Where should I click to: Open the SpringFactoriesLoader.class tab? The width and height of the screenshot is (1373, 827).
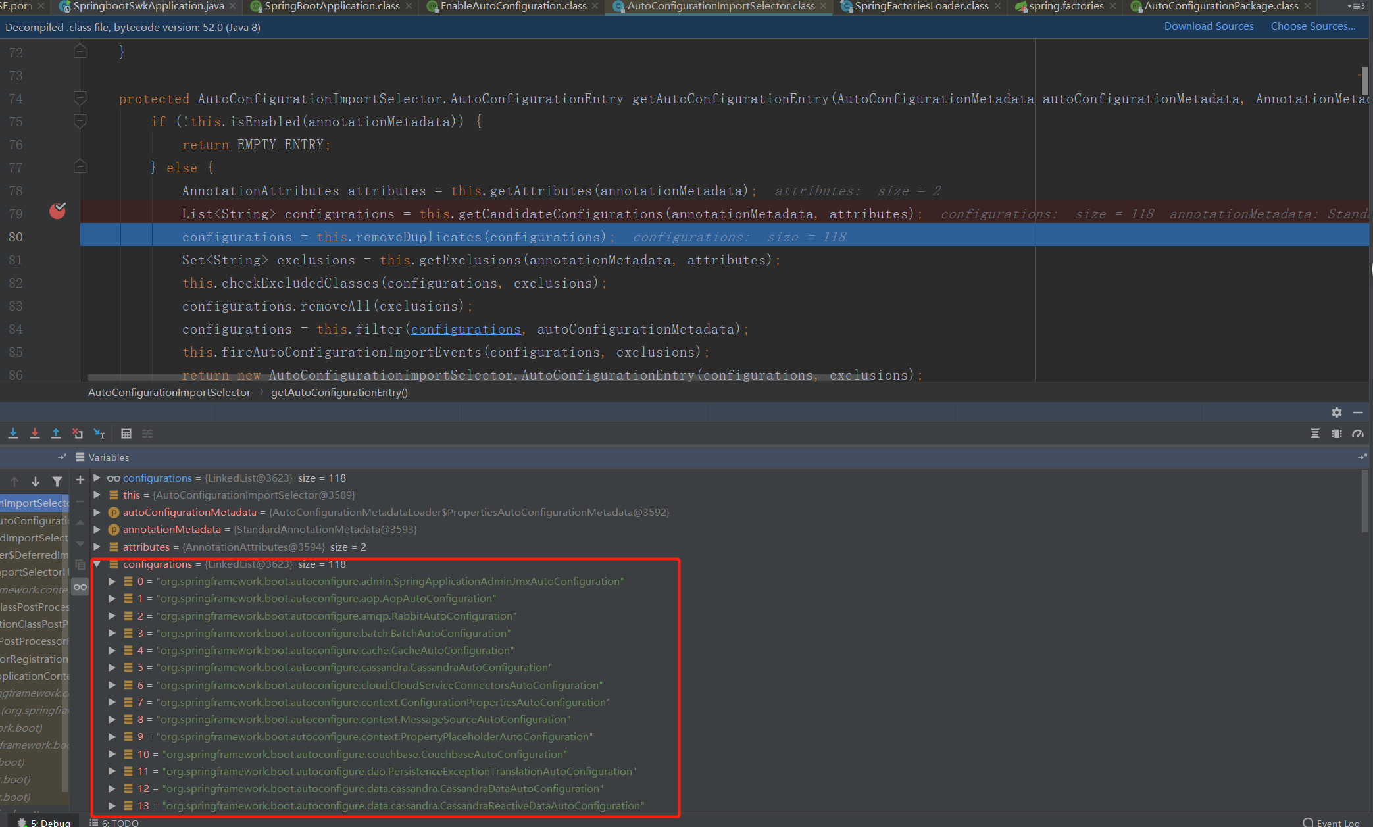[x=921, y=6]
